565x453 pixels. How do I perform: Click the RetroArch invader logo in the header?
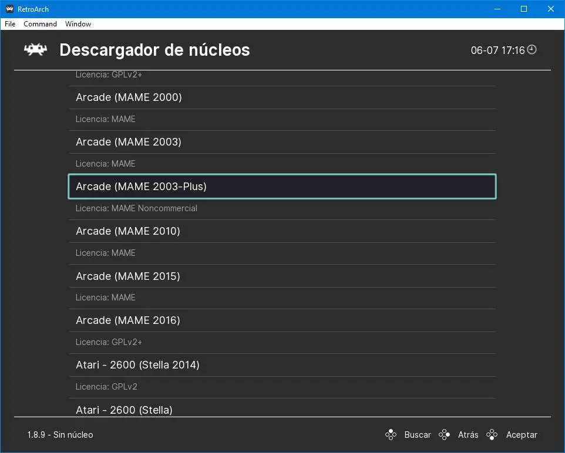(35, 50)
